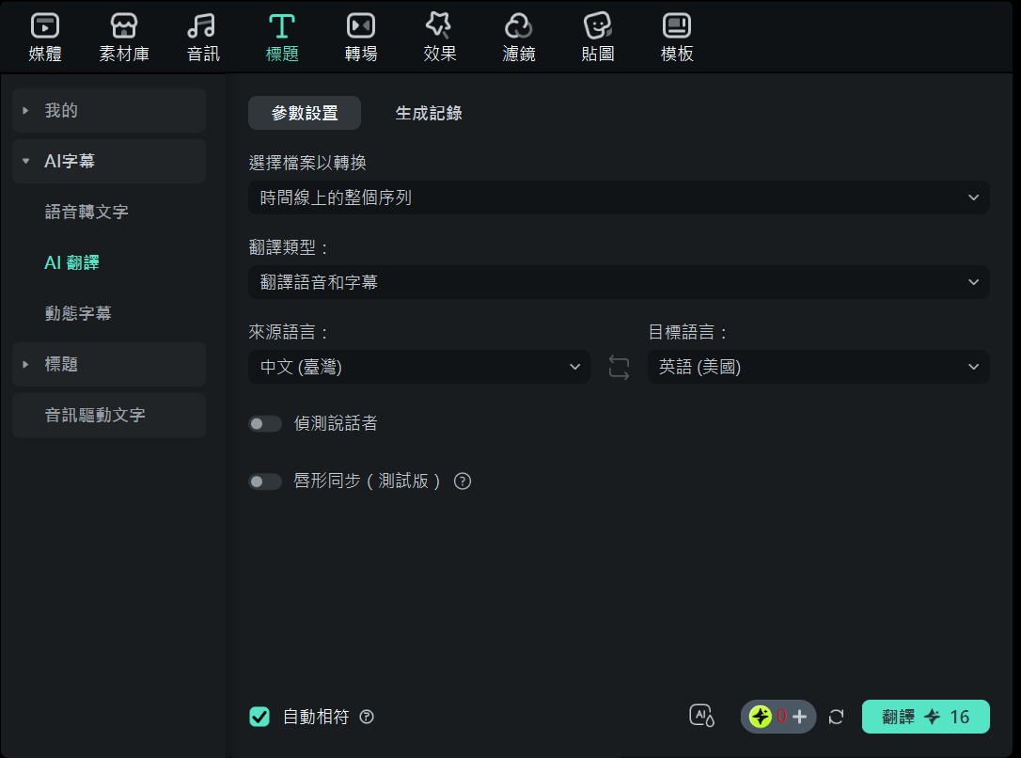The height and width of the screenshot is (758, 1021).
Task: Select AI 翻譯 in the sidebar
Action: [x=73, y=262]
